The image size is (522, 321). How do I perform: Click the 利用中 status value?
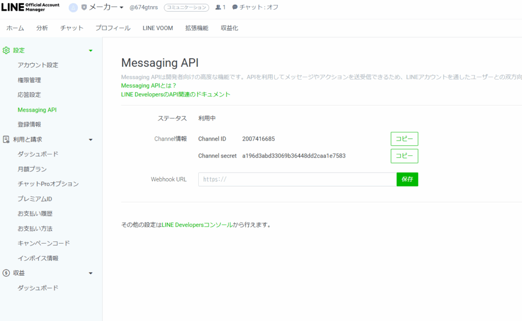point(207,118)
